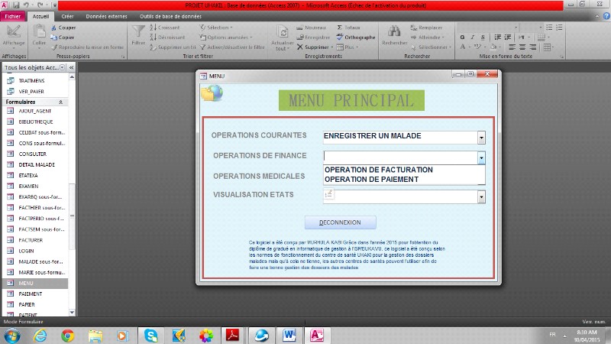Click the Affichage view icon
Viewport: 611px width, 344px height.
pyautogui.click(x=13, y=34)
